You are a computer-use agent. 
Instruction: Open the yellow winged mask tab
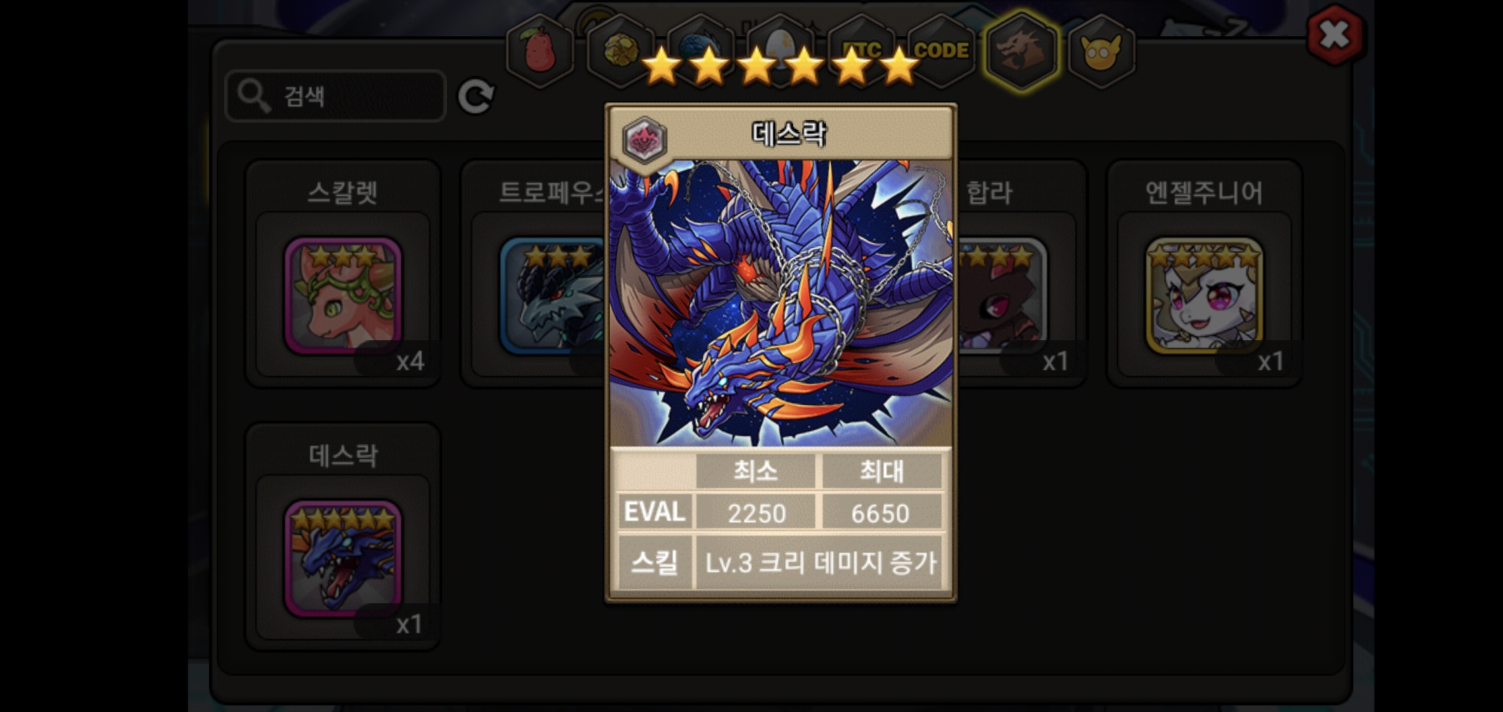click(1102, 51)
